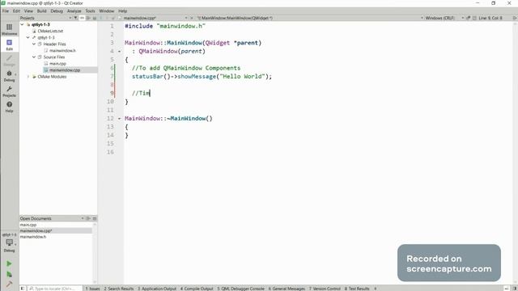Screen dimensions: 518x291
Task: Open the View menu
Action: pyautogui.click(x=28, y=11)
